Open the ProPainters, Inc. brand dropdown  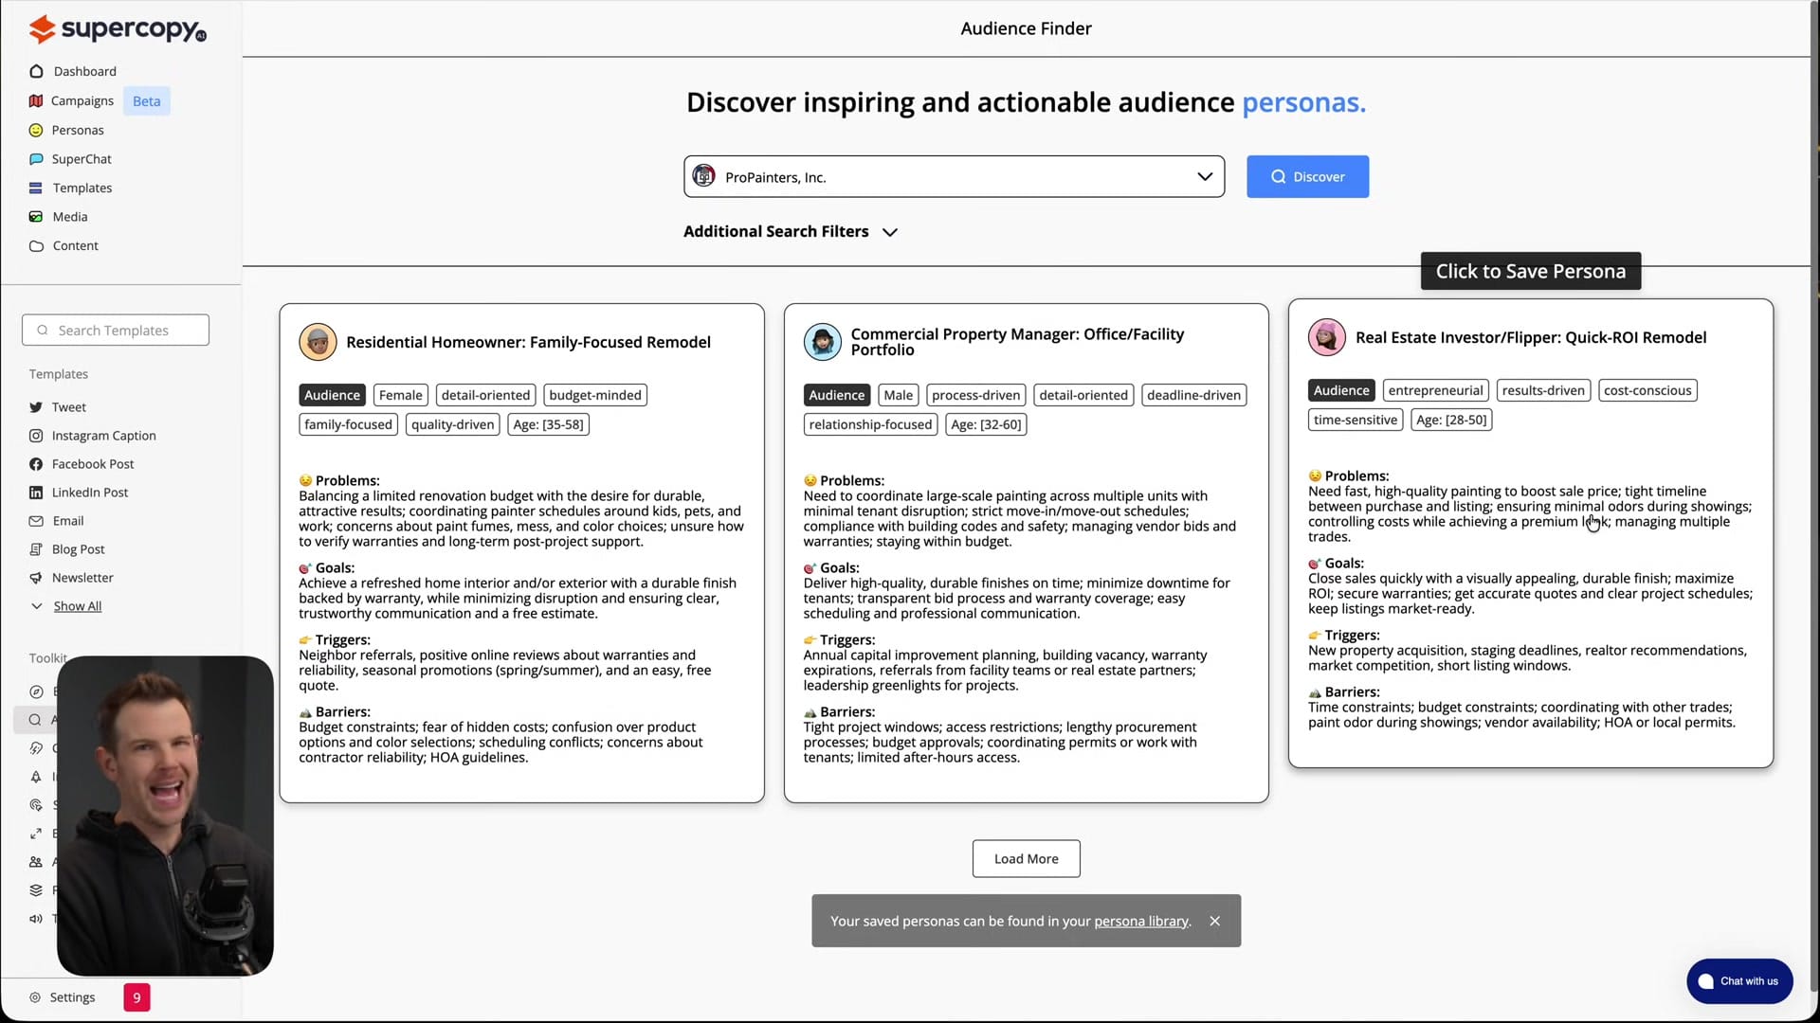click(954, 177)
